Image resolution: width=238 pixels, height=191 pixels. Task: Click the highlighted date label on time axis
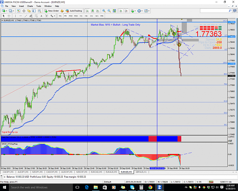pyautogui.click(x=157, y=168)
